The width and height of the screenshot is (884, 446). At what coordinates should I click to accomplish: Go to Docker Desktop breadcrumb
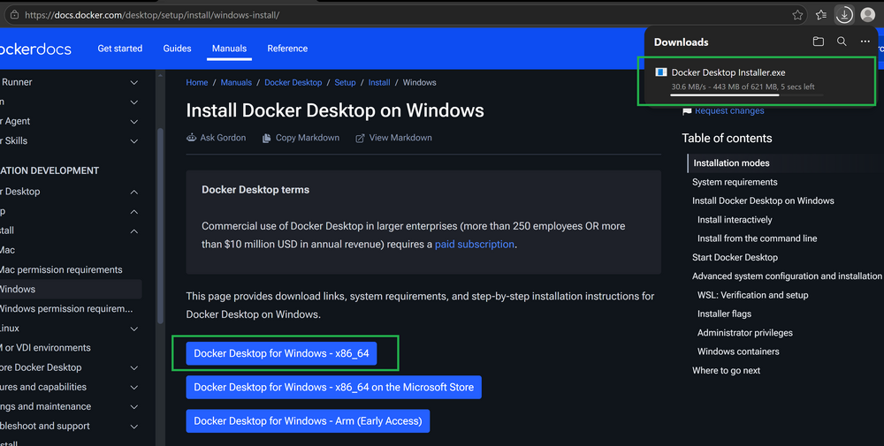coord(293,82)
